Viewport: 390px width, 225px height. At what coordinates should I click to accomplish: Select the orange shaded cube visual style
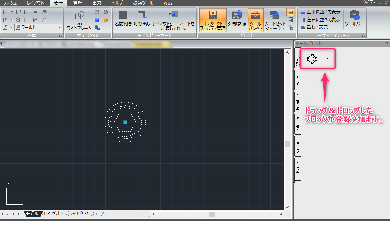pos(106,20)
